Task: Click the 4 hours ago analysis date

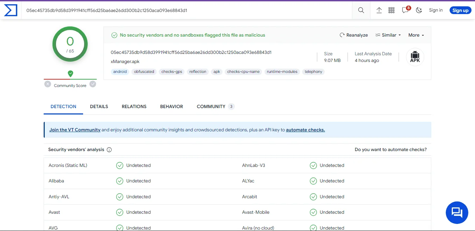Action: pyautogui.click(x=367, y=61)
